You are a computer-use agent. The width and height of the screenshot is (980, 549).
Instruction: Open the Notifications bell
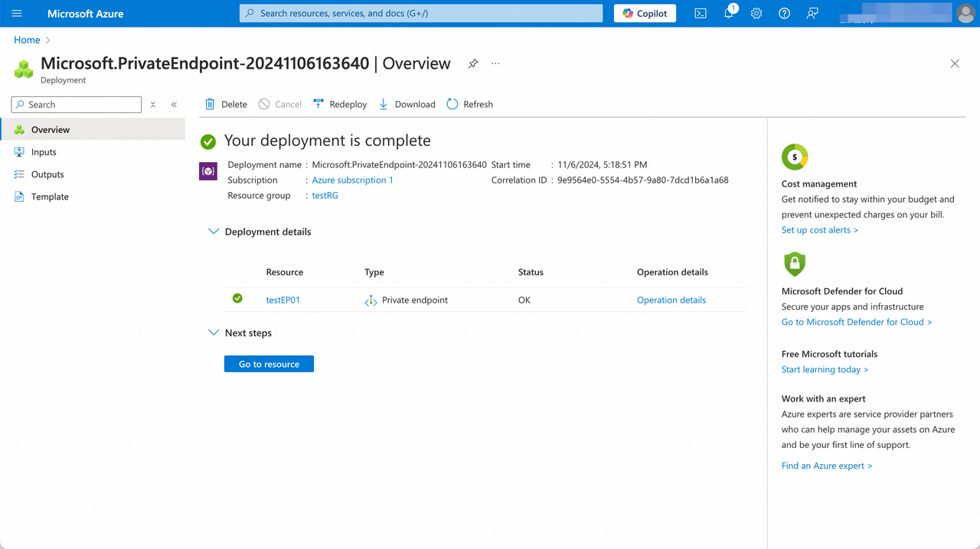coord(728,13)
